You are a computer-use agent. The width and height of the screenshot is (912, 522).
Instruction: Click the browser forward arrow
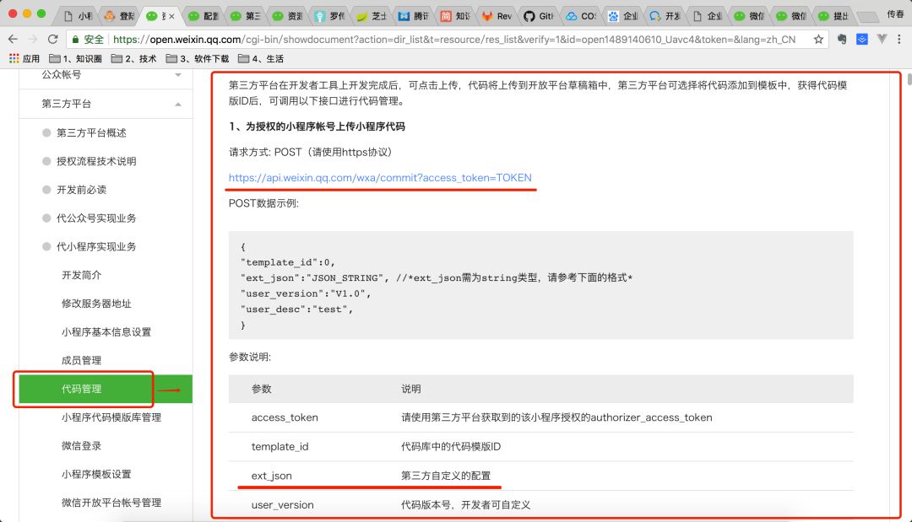[x=33, y=39]
